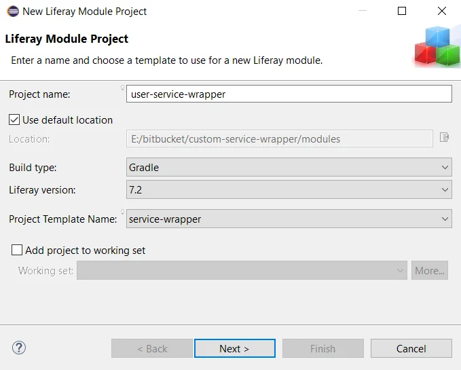Click the browse location icon beside Location field
This screenshot has height=370, width=461.
(x=444, y=137)
